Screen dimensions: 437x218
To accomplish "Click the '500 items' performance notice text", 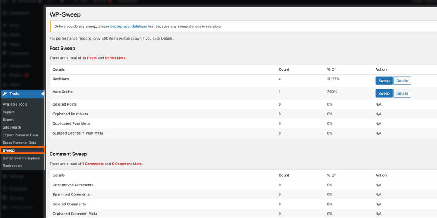I will 111,39.
